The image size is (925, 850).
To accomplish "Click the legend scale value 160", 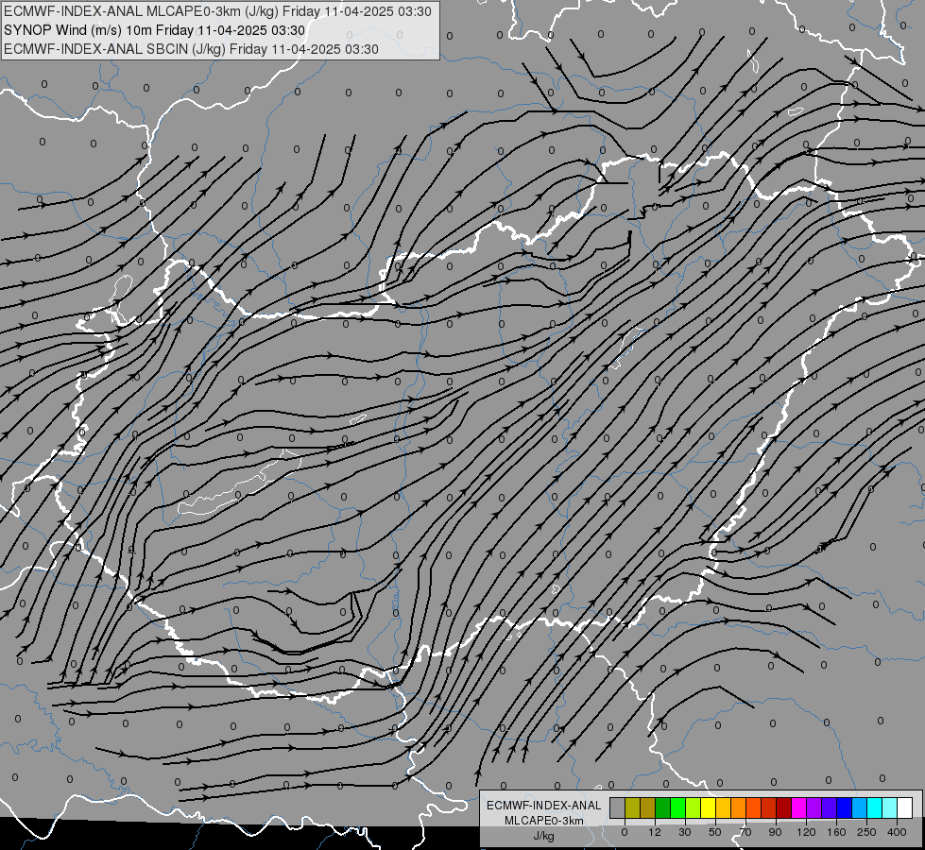I will point(836,832).
